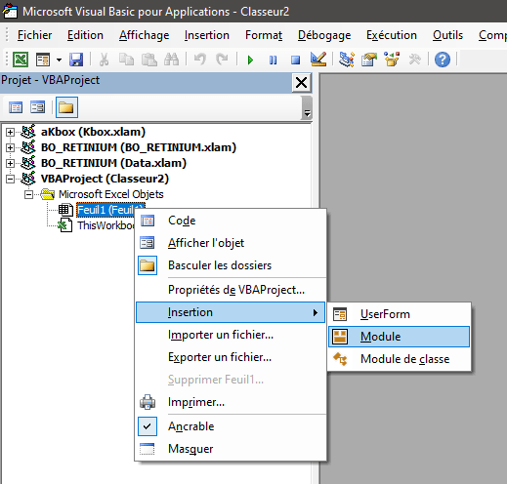507x484 pixels.
Task: Choose Afficher l'objet from the context menu
Action: (231, 243)
